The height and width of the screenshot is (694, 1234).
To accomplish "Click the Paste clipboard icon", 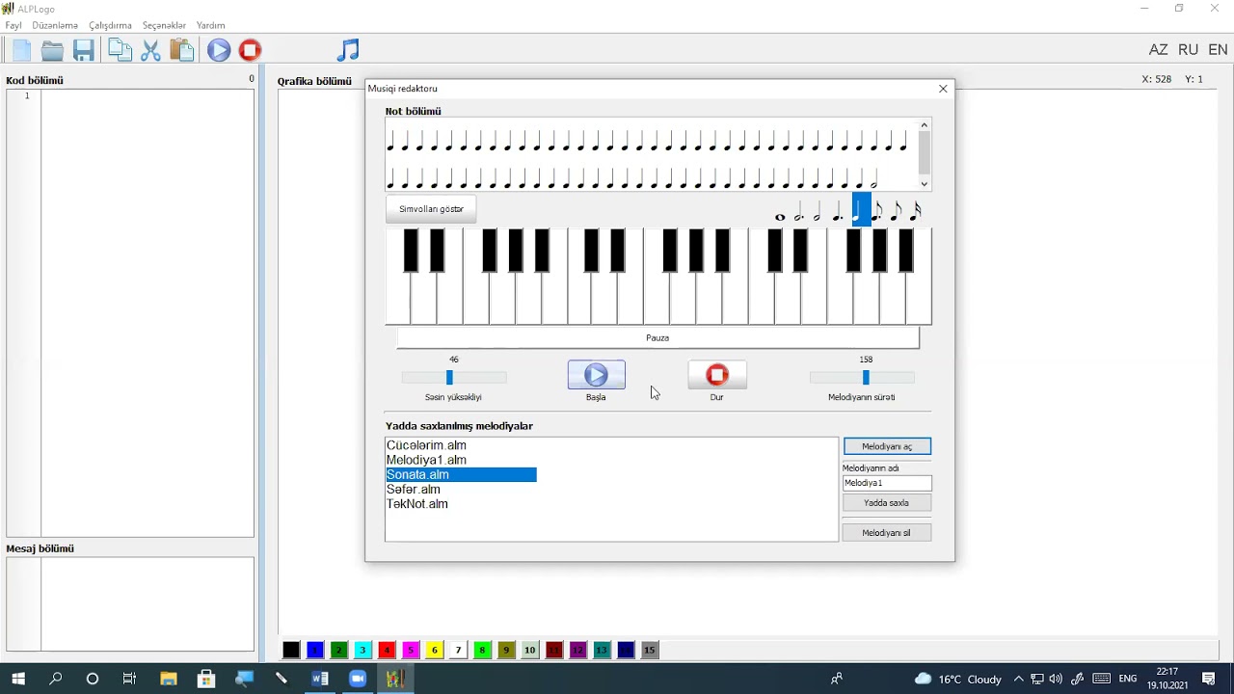I will pos(182,50).
